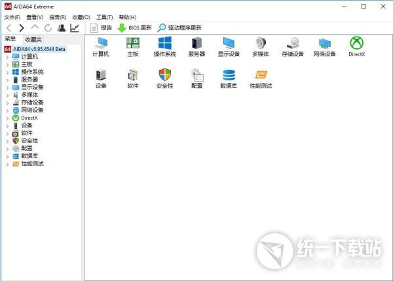Select 设备 in the sidebar tree

point(27,125)
